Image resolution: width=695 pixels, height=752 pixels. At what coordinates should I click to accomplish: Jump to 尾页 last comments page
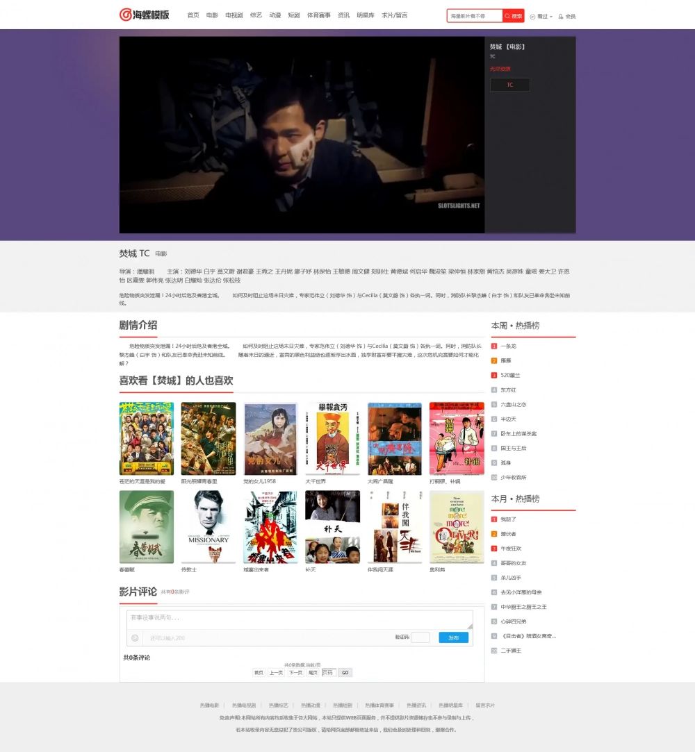(x=313, y=673)
